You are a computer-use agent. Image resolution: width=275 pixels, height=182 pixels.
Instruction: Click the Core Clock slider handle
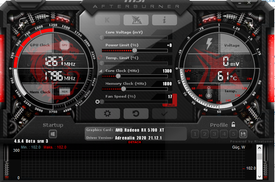point(118,76)
